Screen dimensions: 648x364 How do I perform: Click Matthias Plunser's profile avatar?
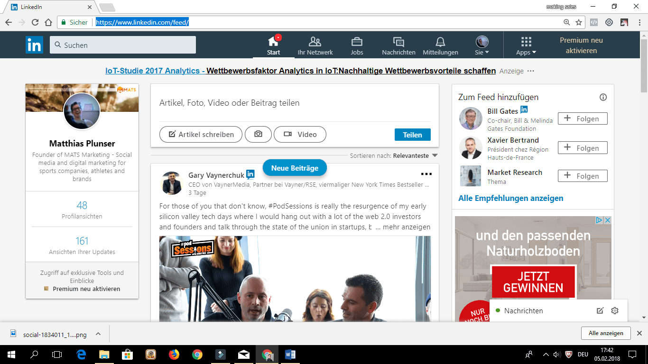[x=82, y=111]
